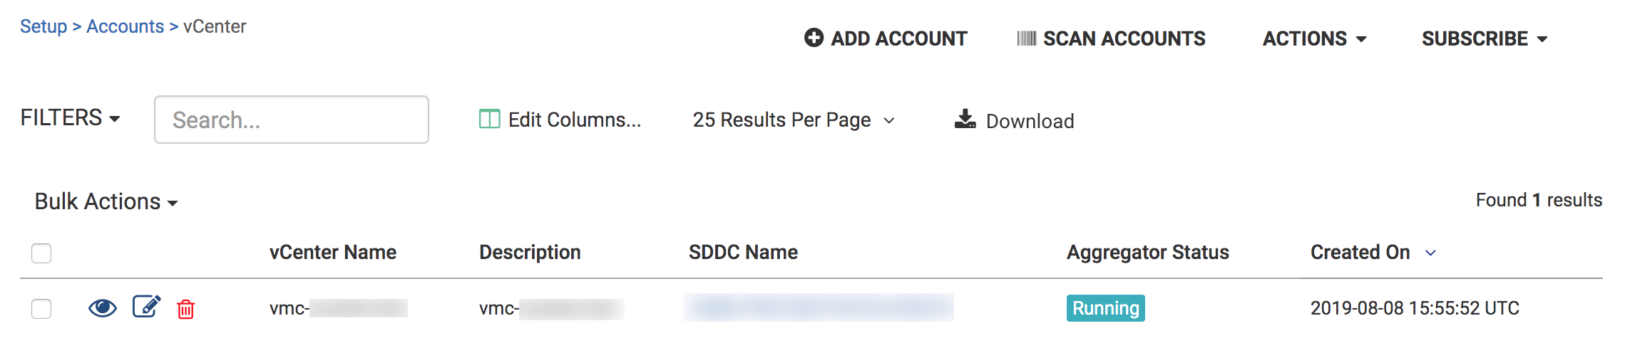The width and height of the screenshot is (1630, 353).
Task: Click the Edit Columns table icon
Action: [489, 120]
